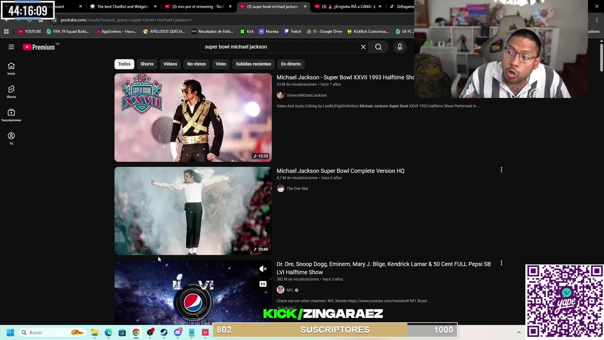Viewport: 604px width, 340px height.
Task: Open the Google Drive bookmark
Action: point(324,31)
